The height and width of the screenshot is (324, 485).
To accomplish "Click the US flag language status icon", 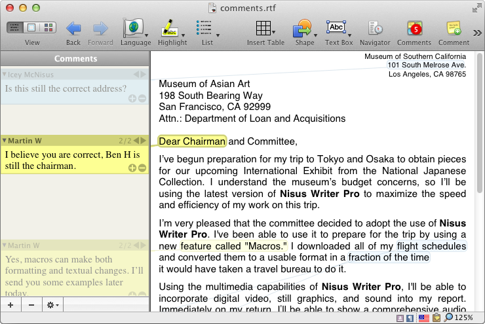I will pos(424,318).
